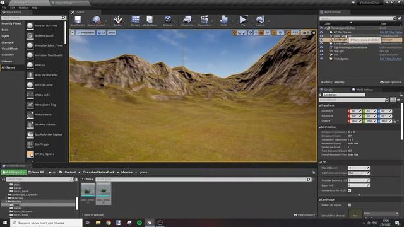The image size is (404, 227).
Task: Collapse the LOD section
Action: [x=320, y=163]
